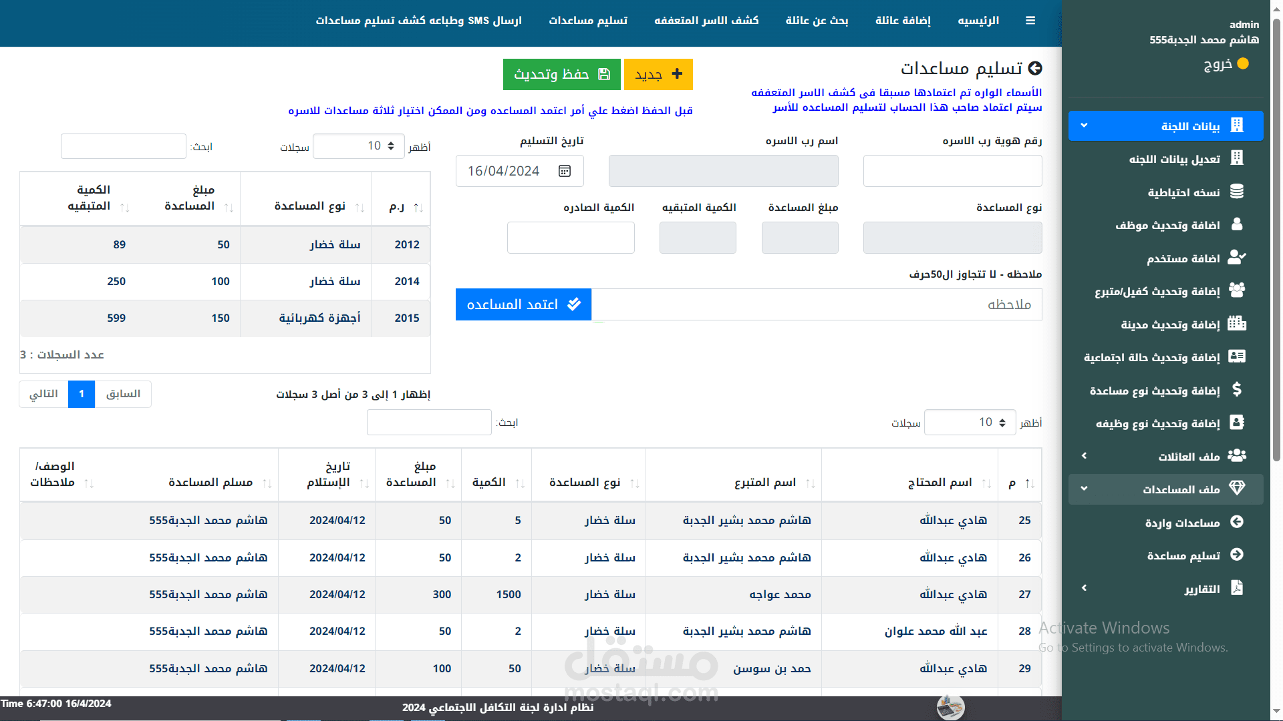This screenshot has width=1283, height=721.
Task: Open إضافة عائلة in top navigation
Action: 903,21
